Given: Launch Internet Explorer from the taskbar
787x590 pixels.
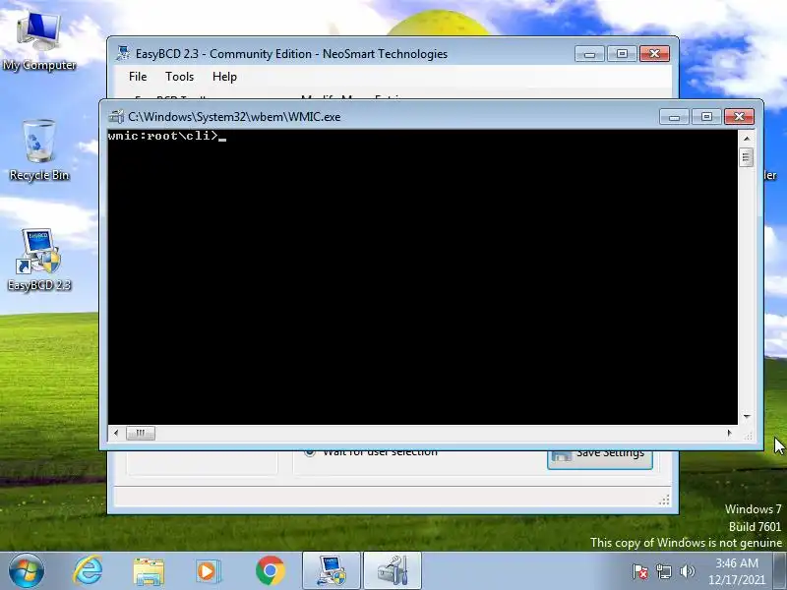Looking at the screenshot, I should click(x=88, y=571).
